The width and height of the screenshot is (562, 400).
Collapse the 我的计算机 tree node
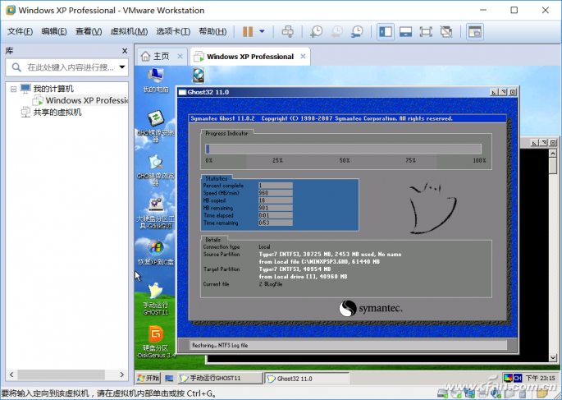13,89
